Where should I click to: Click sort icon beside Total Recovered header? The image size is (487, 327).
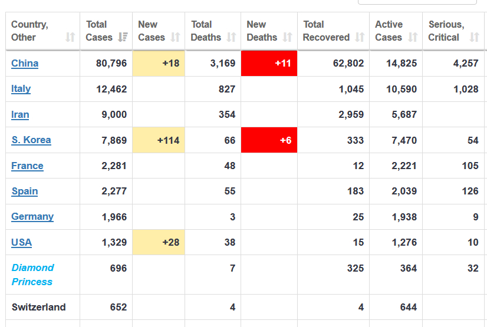[360, 37]
